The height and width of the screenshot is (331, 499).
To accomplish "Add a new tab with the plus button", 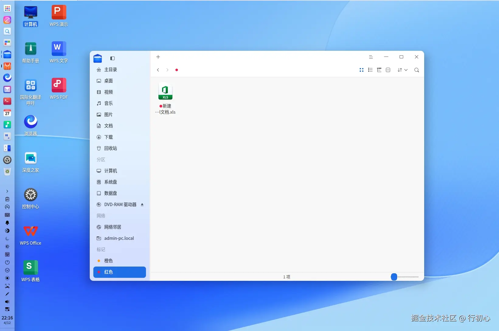I will 158,57.
